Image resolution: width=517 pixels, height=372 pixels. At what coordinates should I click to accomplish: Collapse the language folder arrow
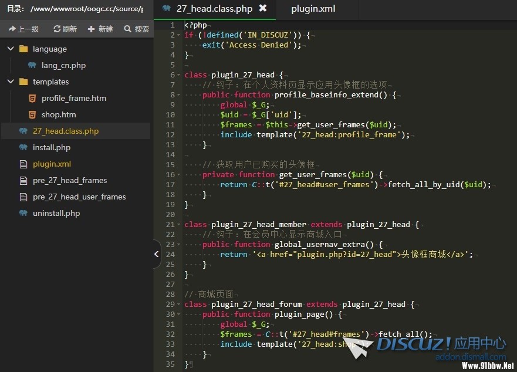11,49
